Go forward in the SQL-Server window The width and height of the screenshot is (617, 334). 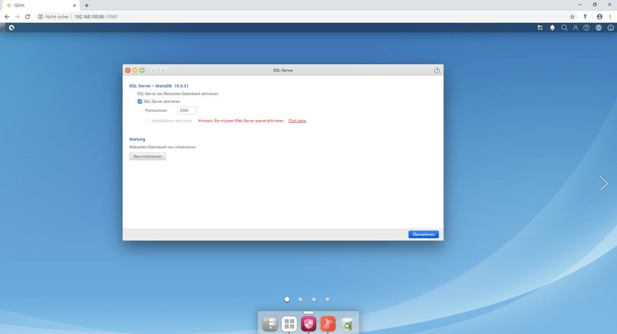pos(163,70)
